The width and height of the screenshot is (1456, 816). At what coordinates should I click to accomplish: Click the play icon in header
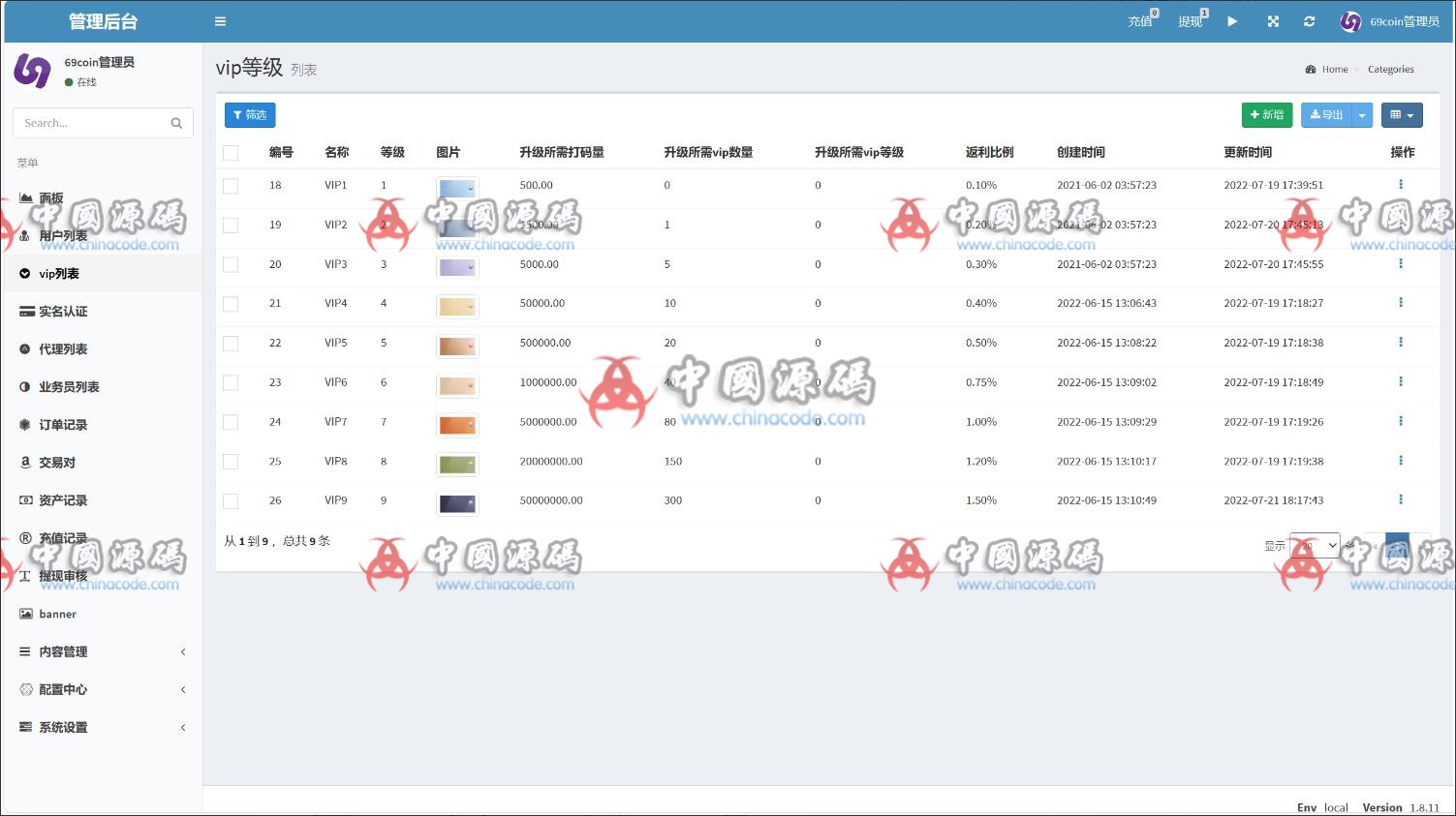1232,21
